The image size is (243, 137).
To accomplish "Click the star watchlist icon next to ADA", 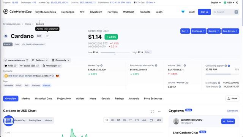I will (x=47, y=36).
